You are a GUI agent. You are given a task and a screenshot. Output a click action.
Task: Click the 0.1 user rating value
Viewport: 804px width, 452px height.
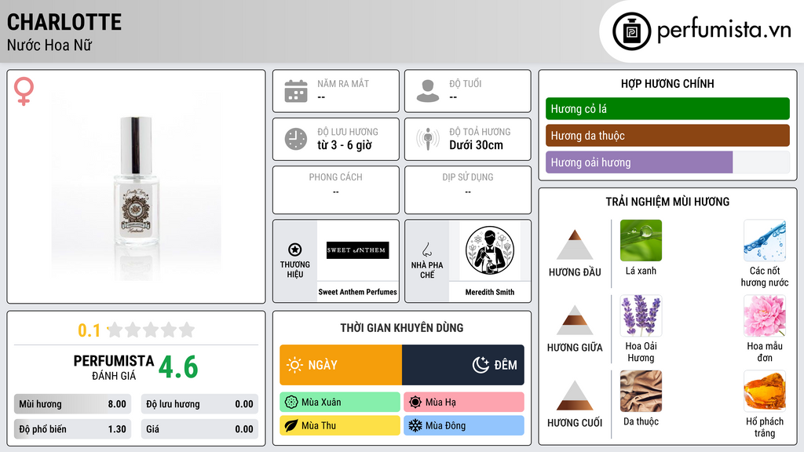tap(89, 330)
